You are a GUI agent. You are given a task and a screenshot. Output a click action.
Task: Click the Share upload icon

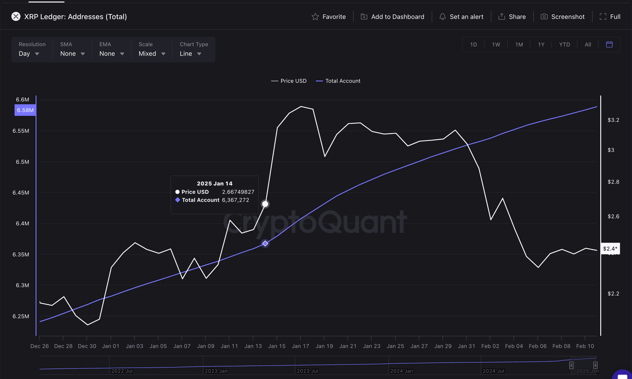tap(502, 17)
